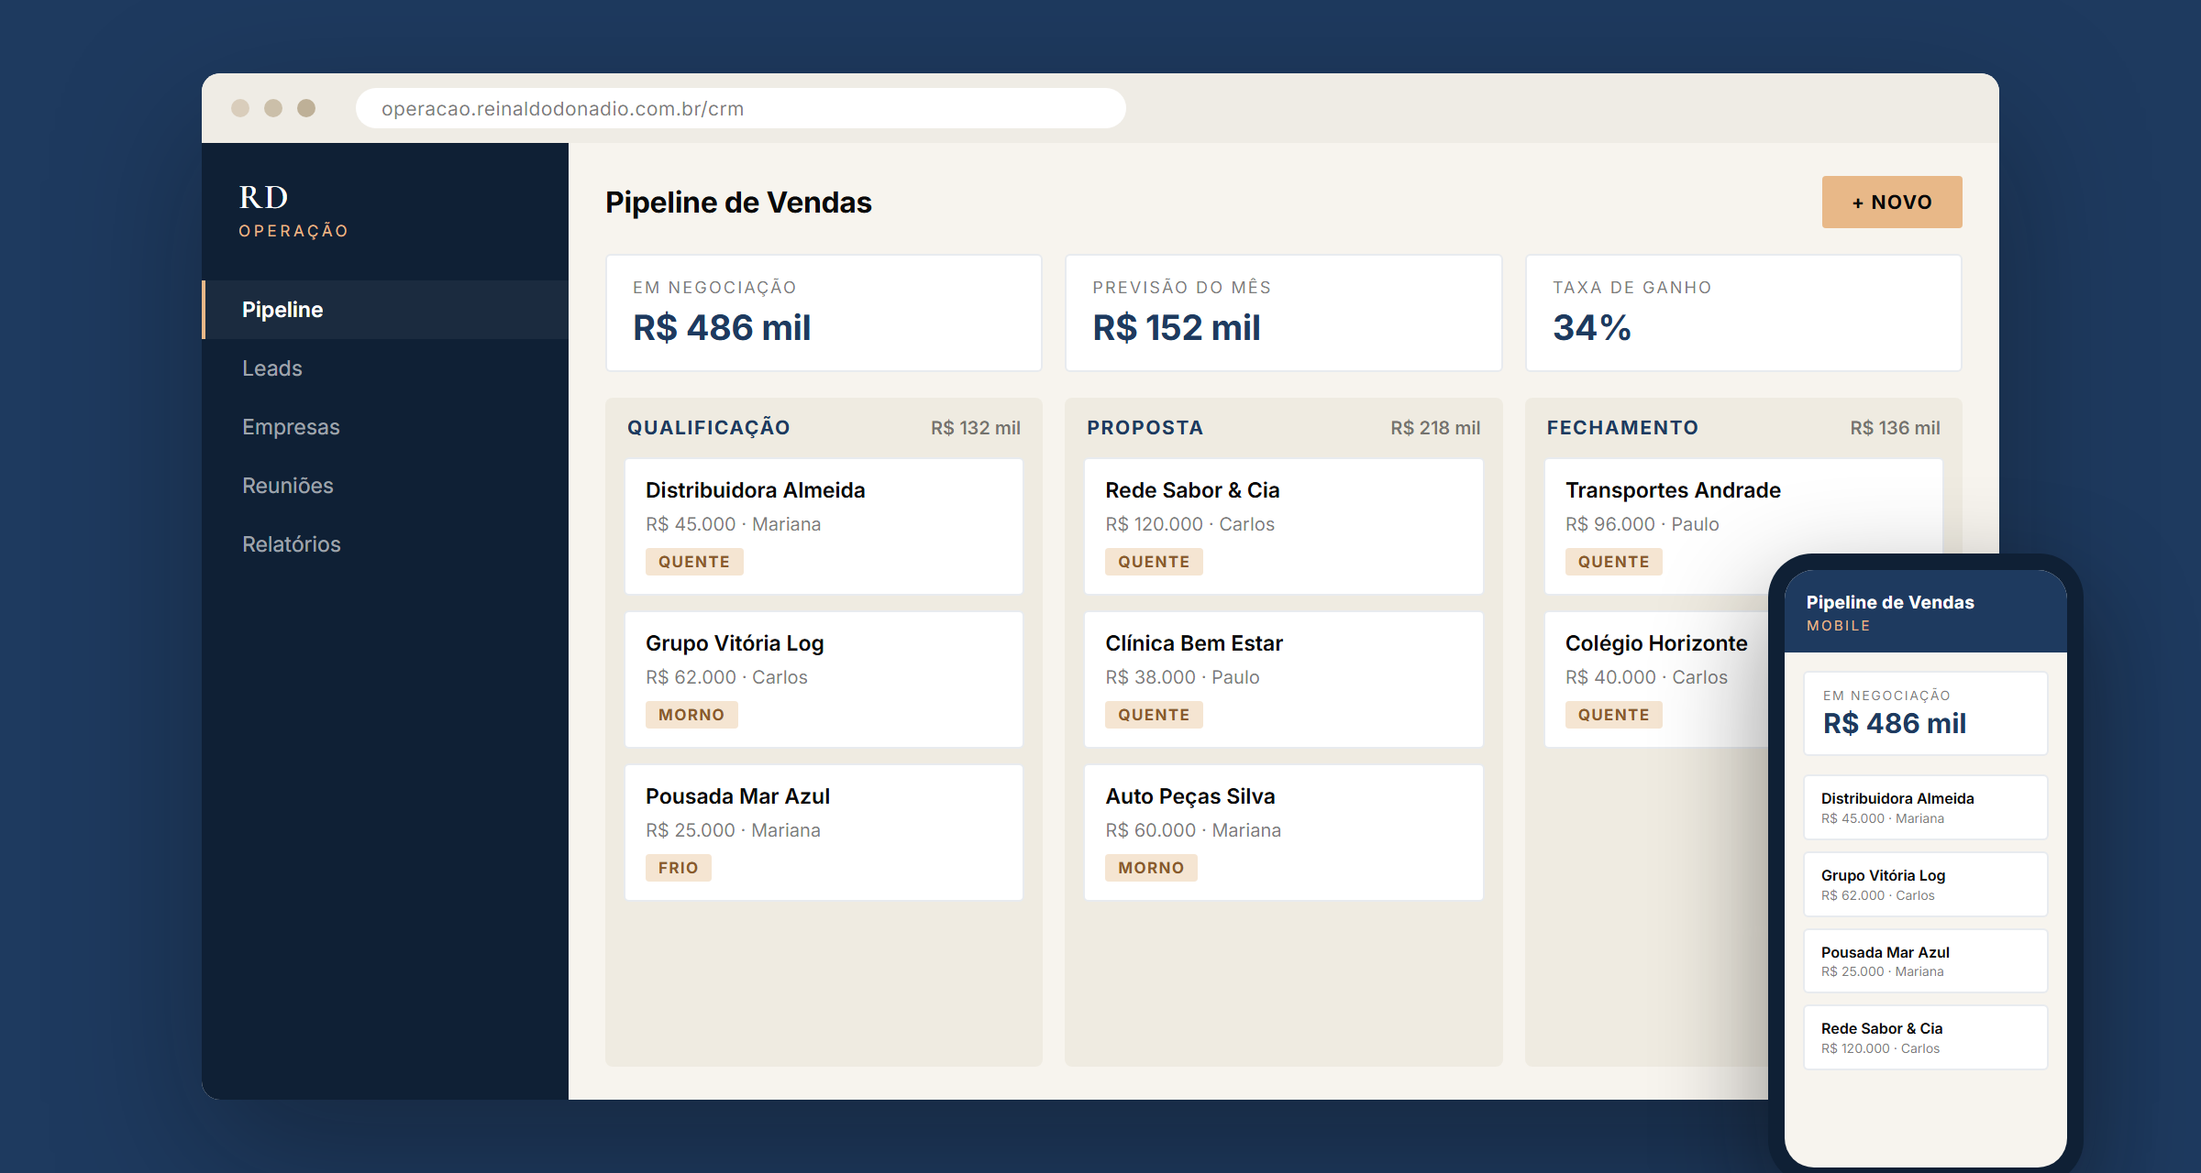Click R$ 96.000 · Paulo under Transportes Andrade

(x=1642, y=524)
